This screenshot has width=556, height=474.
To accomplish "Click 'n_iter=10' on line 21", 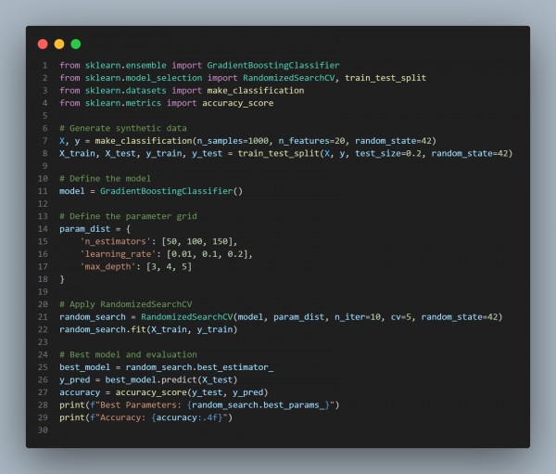I will (x=358, y=317).
